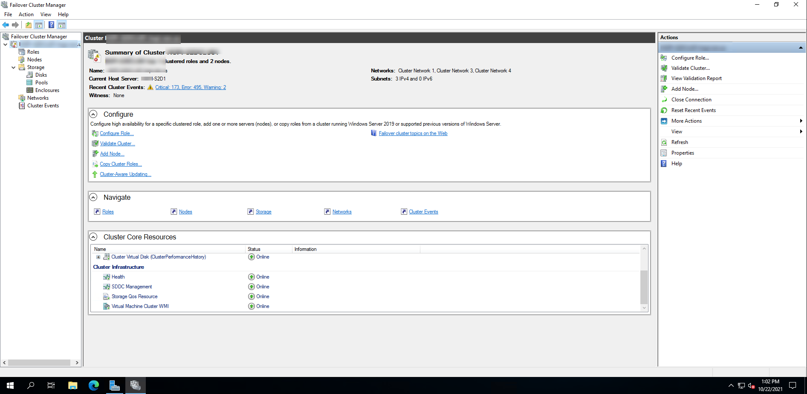Toggle Show/Hide Console Tree toolbar icon
The image size is (807, 394).
click(39, 25)
